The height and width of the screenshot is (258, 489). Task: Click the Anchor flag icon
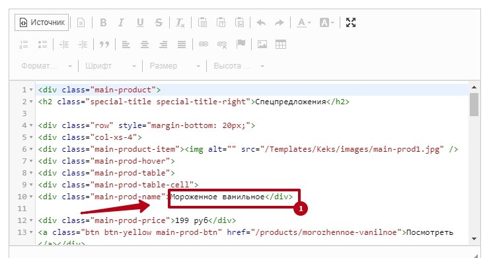click(241, 45)
